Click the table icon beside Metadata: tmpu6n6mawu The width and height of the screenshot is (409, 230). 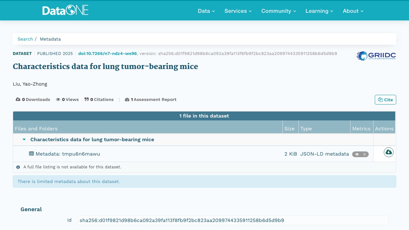click(31, 154)
